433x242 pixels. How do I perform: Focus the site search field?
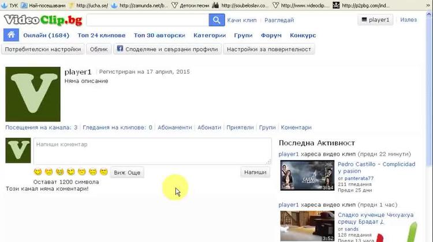click(148, 20)
